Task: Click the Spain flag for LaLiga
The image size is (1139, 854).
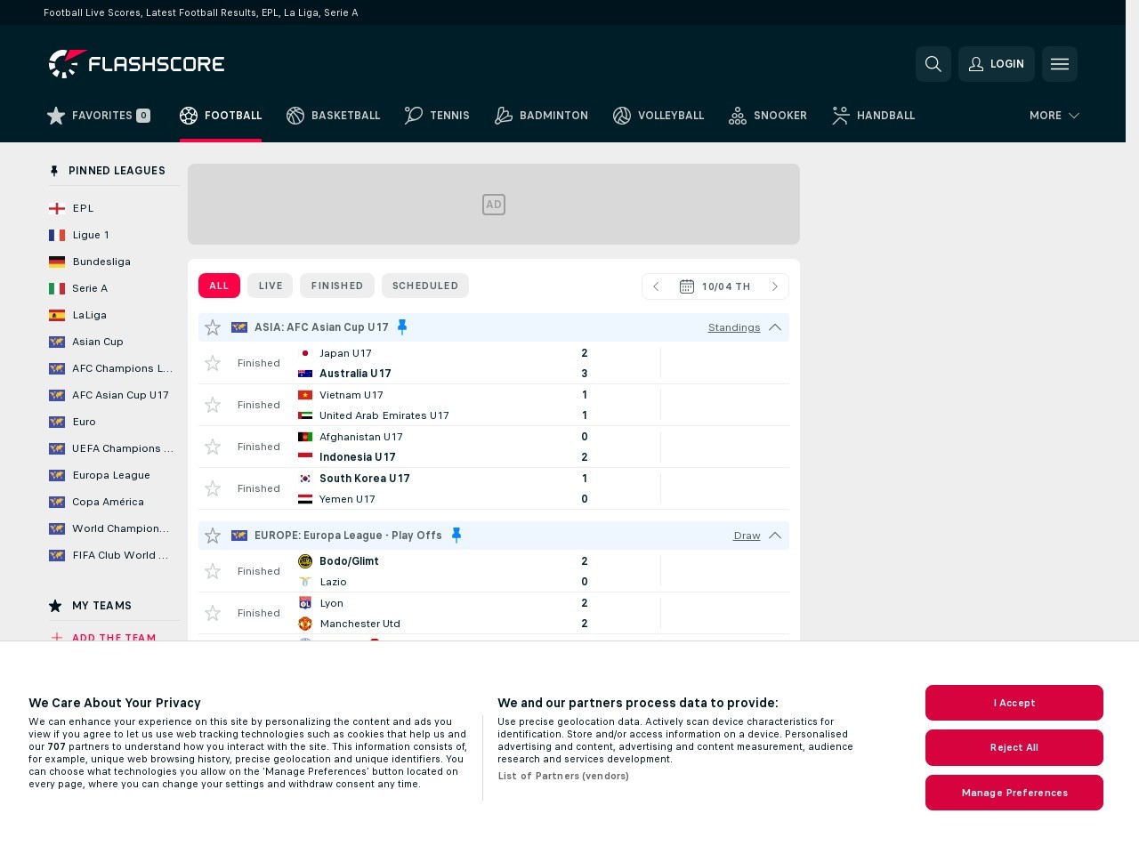Action: [x=57, y=315]
